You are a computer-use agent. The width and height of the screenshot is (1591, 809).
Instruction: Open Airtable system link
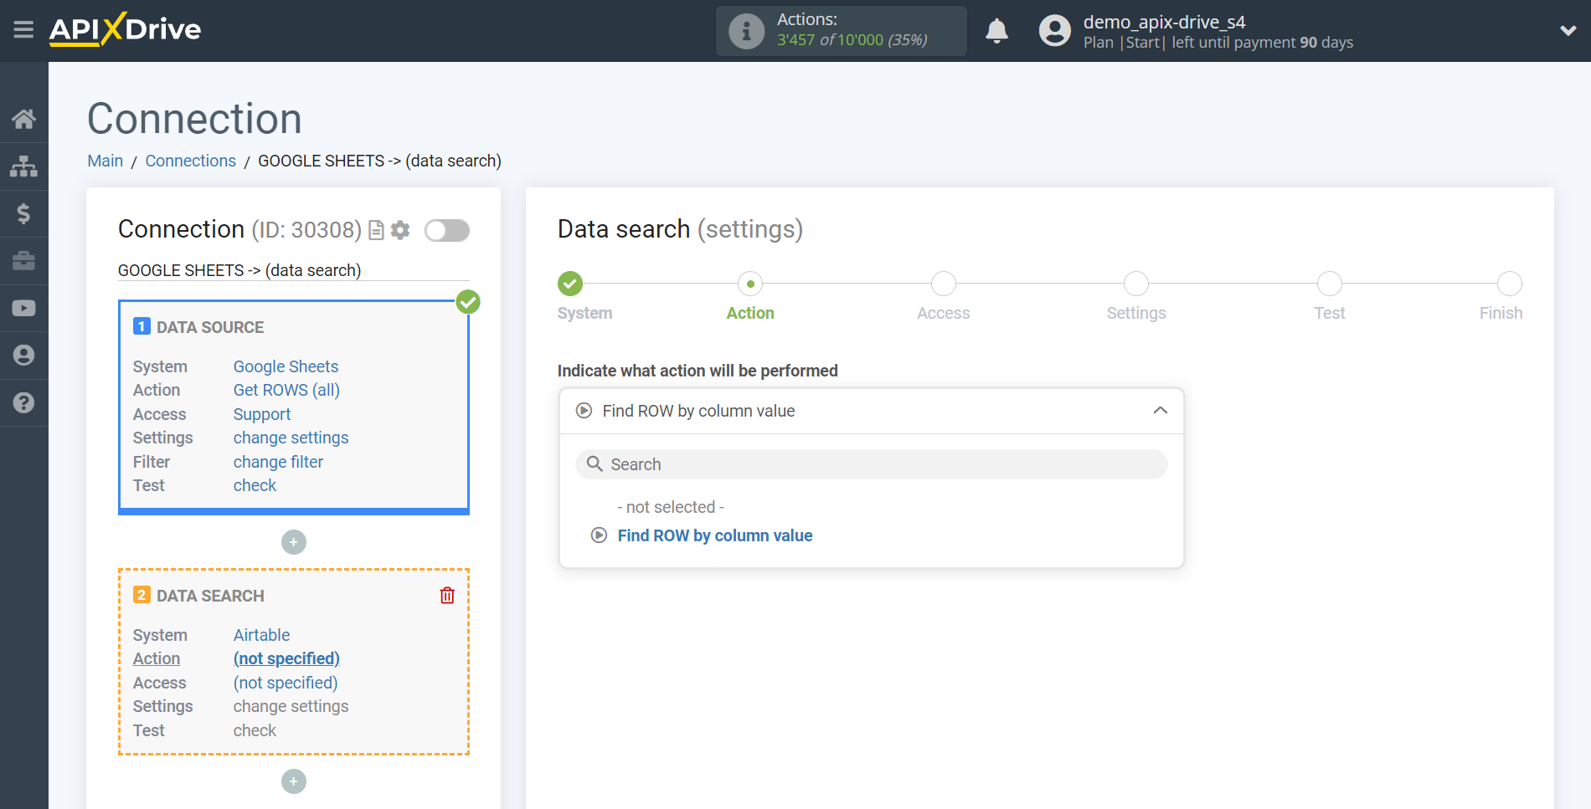(261, 635)
